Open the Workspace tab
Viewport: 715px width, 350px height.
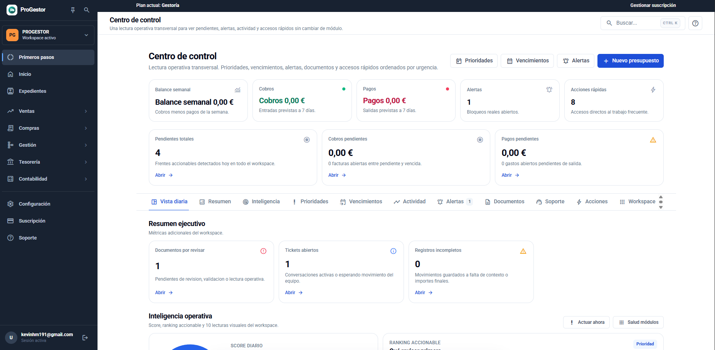click(638, 202)
